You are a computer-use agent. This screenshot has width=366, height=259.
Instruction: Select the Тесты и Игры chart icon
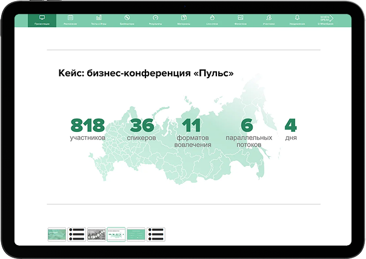click(99, 20)
